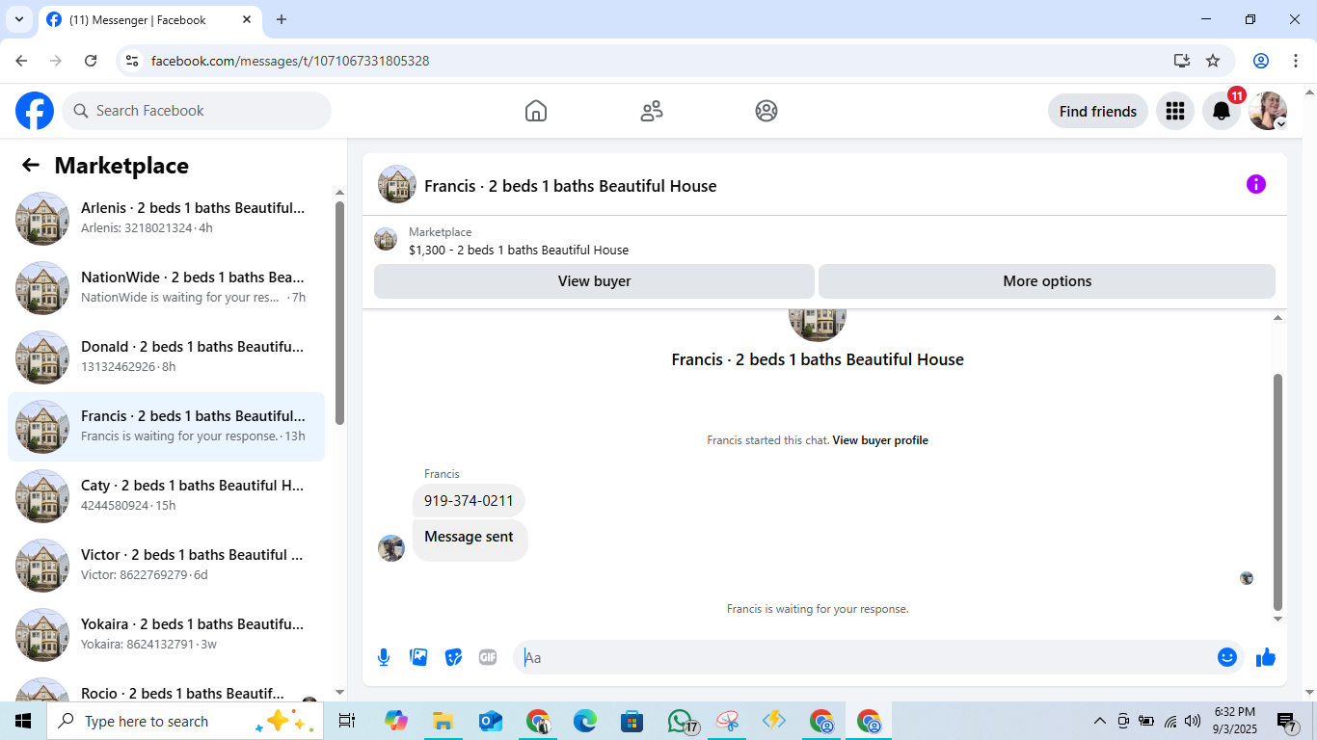View site information icon in address bar

point(133,61)
